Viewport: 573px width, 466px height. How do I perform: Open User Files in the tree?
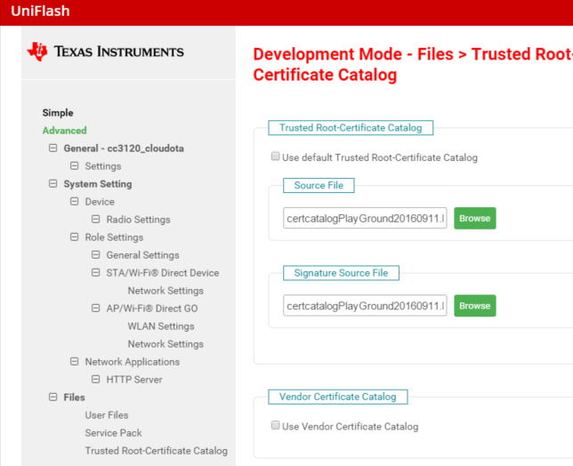(106, 415)
